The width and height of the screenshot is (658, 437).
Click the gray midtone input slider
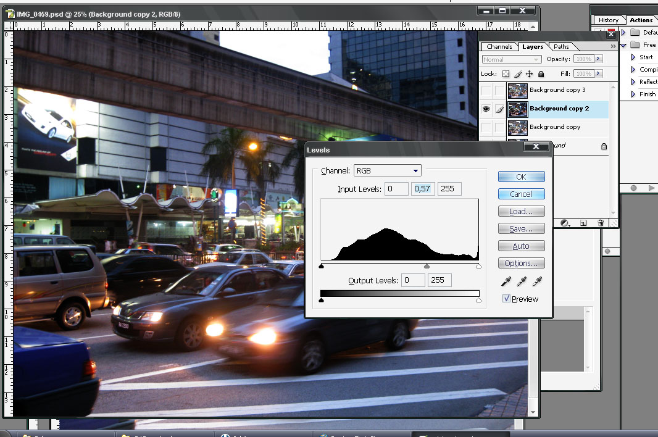427,266
